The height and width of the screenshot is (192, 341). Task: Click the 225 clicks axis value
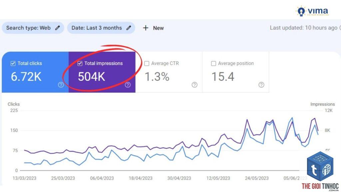tap(14, 110)
